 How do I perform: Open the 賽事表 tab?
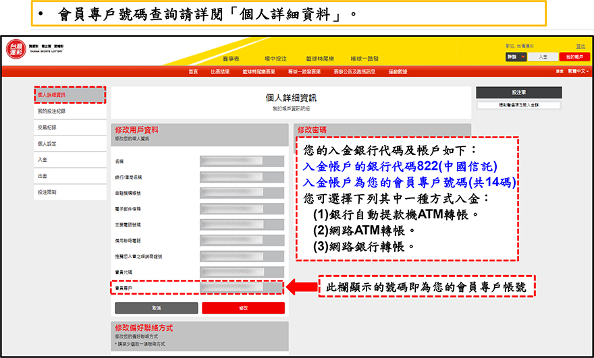pyautogui.click(x=231, y=59)
